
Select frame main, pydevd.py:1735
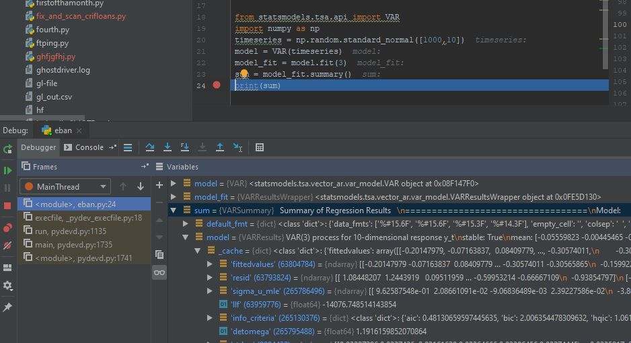84,245
